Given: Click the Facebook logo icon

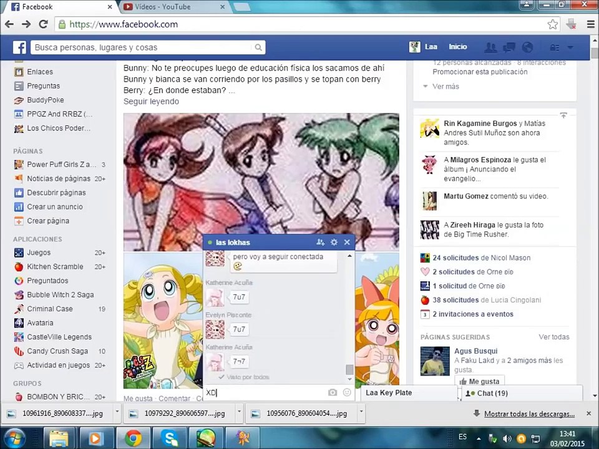Looking at the screenshot, I should (x=19, y=47).
